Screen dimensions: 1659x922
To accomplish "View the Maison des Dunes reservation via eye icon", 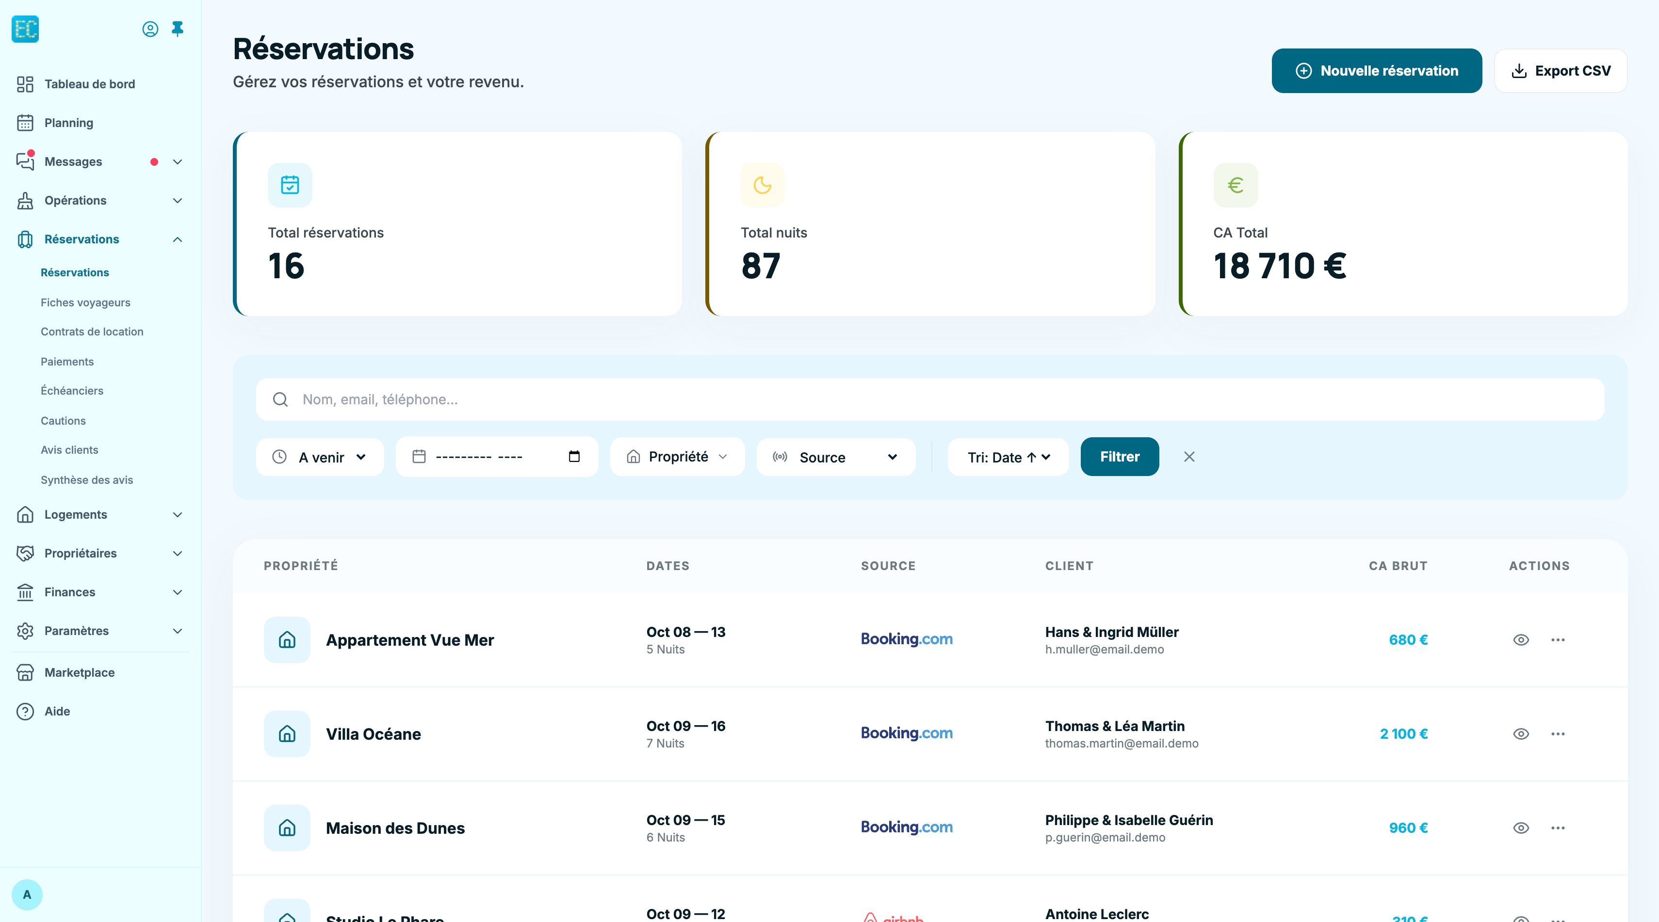I will point(1521,827).
